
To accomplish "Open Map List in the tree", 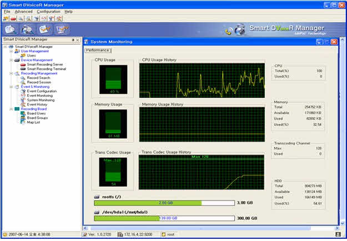I will pos(34,122).
